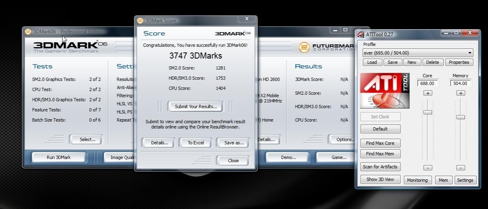
Task: Close the 3DMark Score dialog with X
Action: [x=246, y=19]
